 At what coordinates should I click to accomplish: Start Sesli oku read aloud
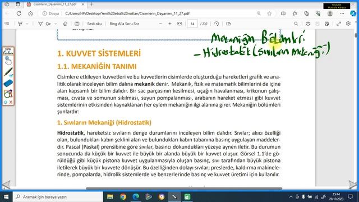[x=94, y=24]
